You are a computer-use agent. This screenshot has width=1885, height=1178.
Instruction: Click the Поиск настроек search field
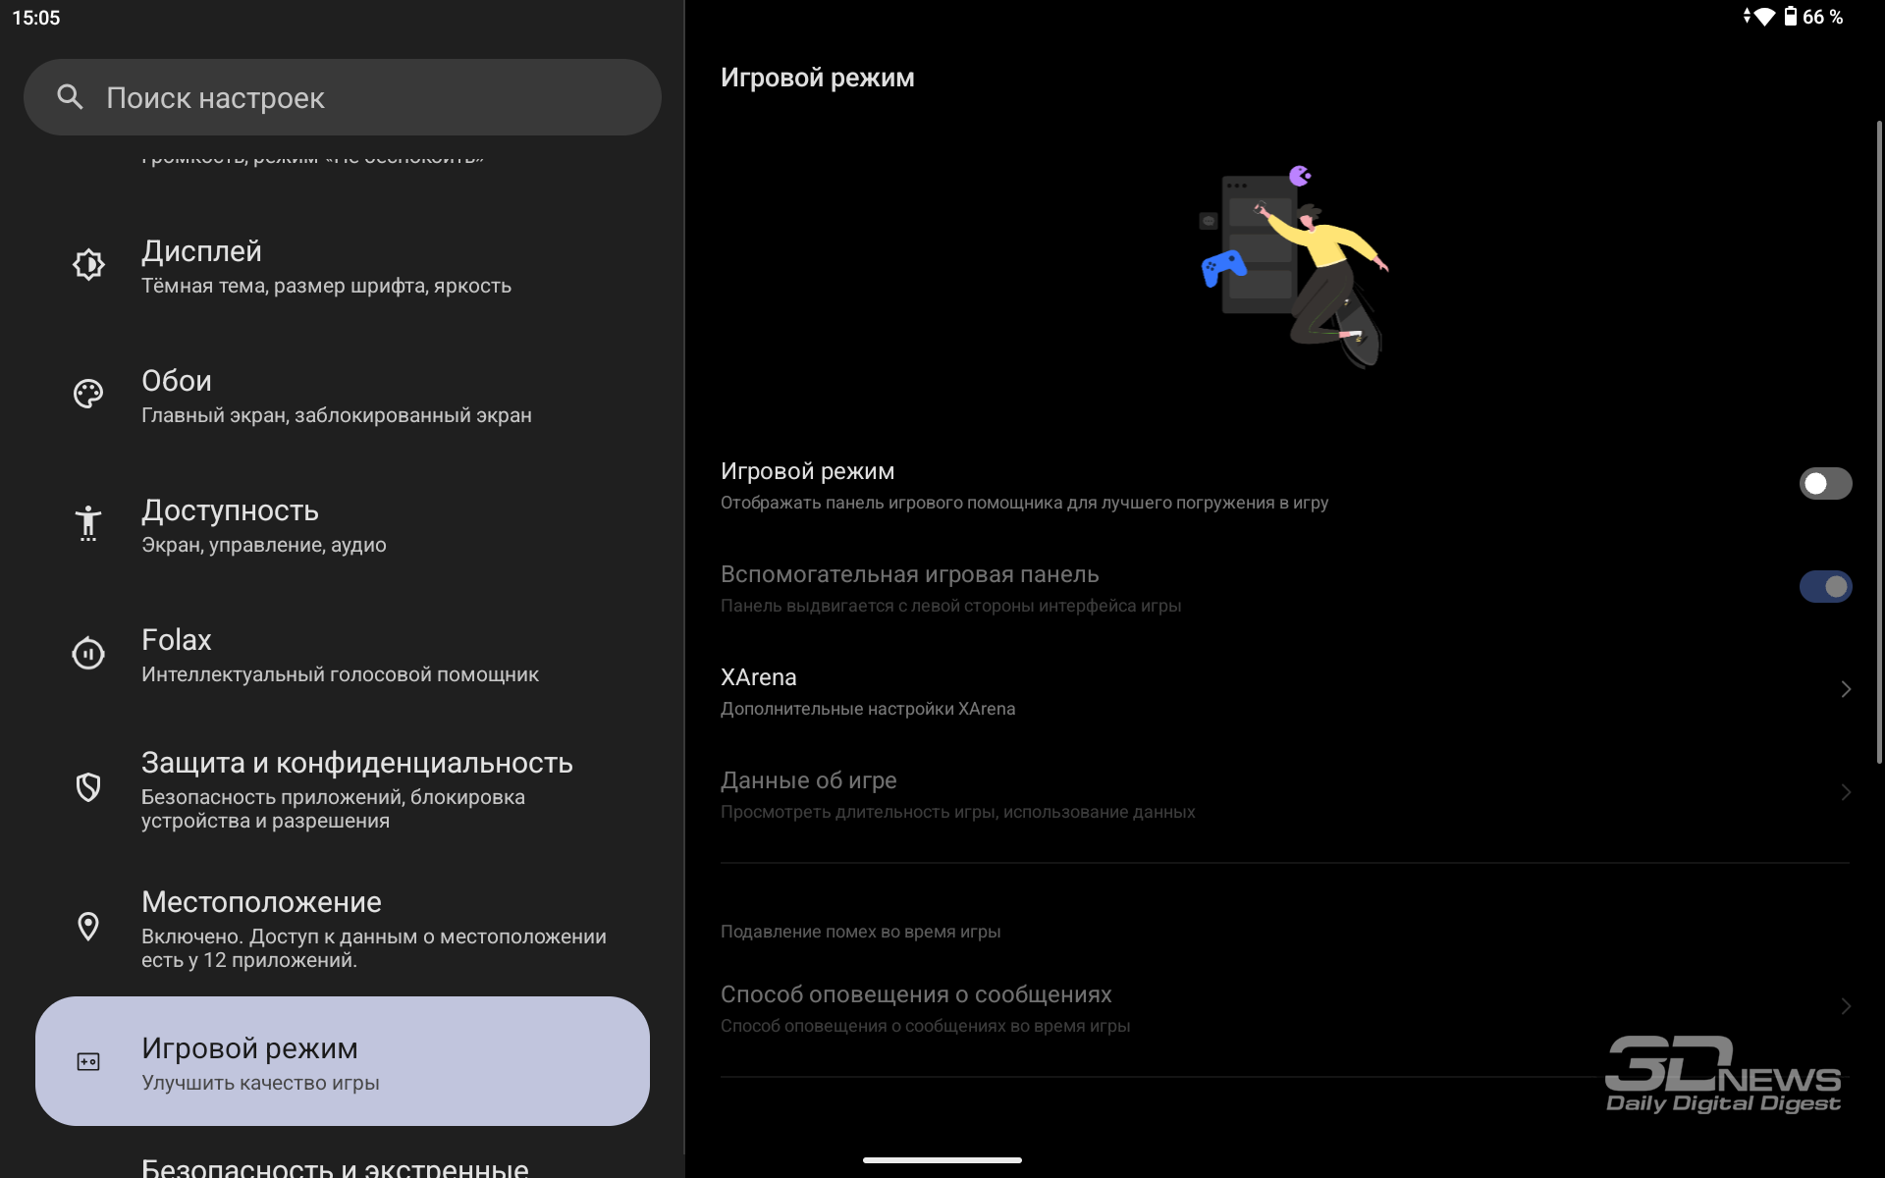pos(343,97)
